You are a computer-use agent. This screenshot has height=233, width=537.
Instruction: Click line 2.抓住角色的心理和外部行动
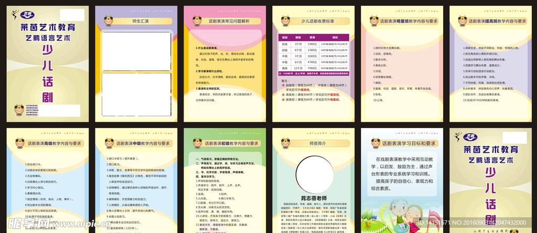click(479, 54)
